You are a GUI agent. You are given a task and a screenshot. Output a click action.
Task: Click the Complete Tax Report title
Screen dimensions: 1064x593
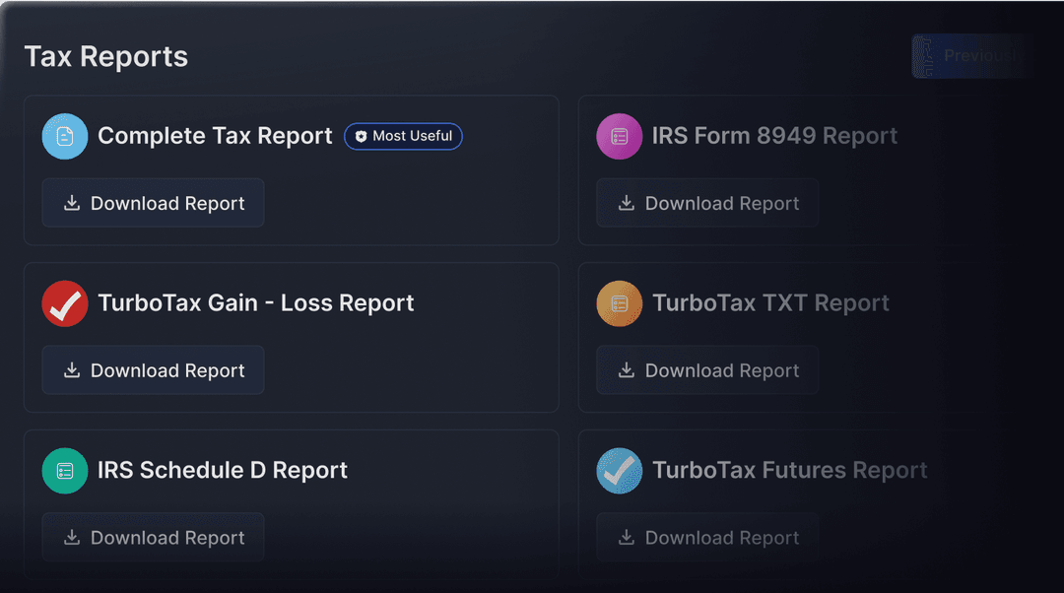215,136
